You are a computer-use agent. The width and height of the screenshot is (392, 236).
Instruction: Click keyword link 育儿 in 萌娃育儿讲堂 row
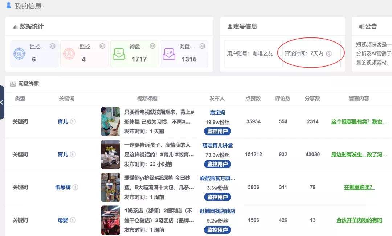63,154
